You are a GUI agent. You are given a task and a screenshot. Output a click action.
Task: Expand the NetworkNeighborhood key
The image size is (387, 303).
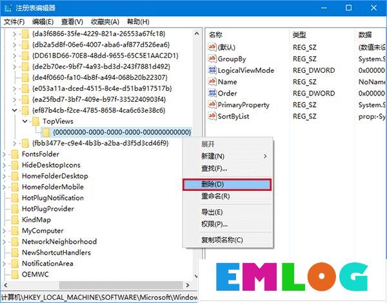(5, 242)
